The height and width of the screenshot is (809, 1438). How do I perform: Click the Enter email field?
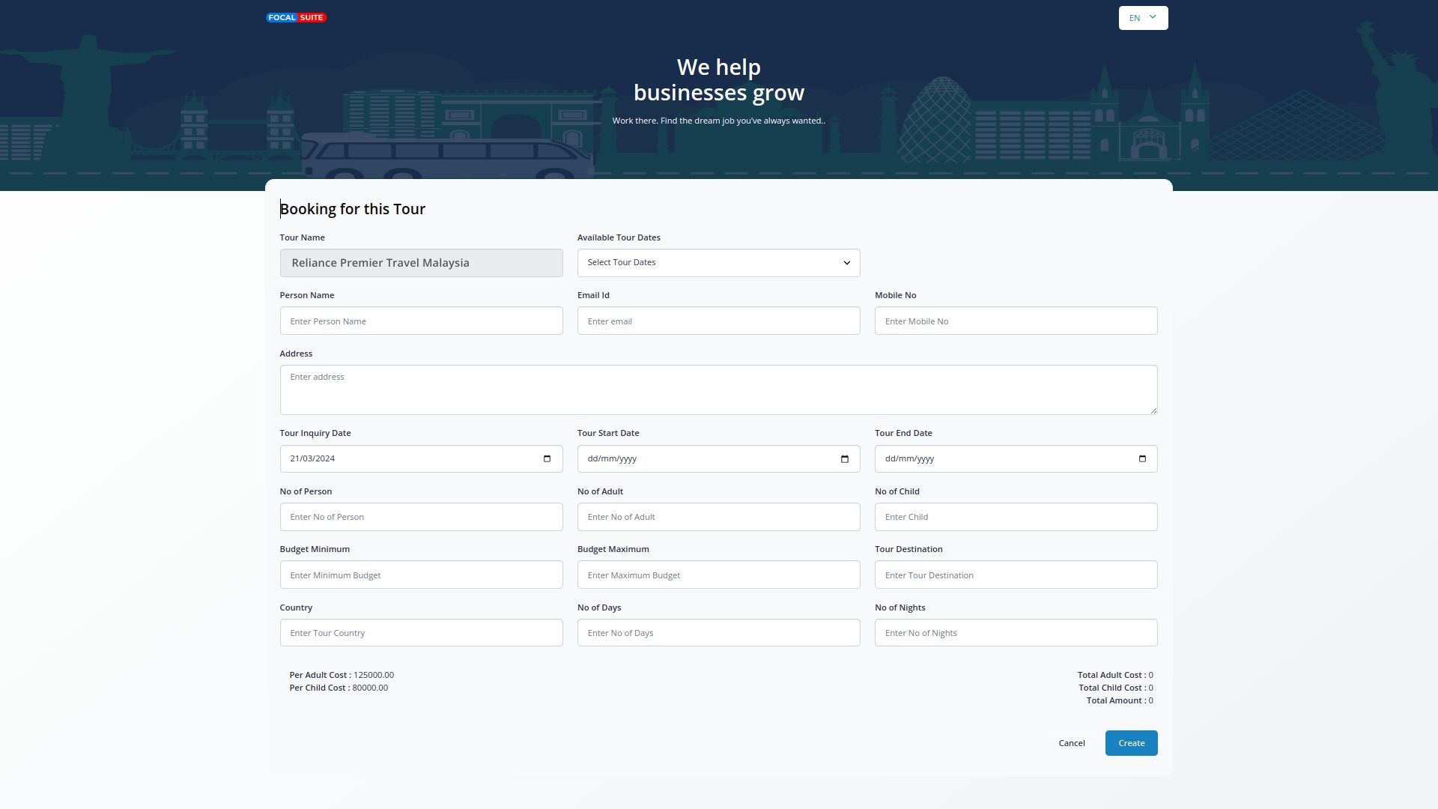click(718, 321)
